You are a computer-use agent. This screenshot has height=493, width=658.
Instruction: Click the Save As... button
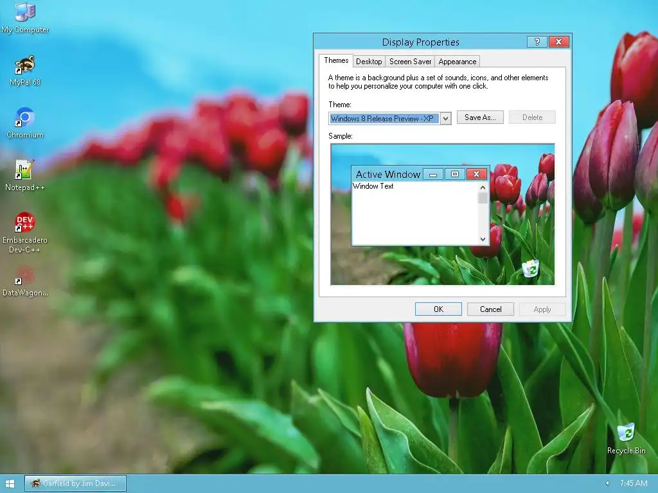(x=480, y=117)
